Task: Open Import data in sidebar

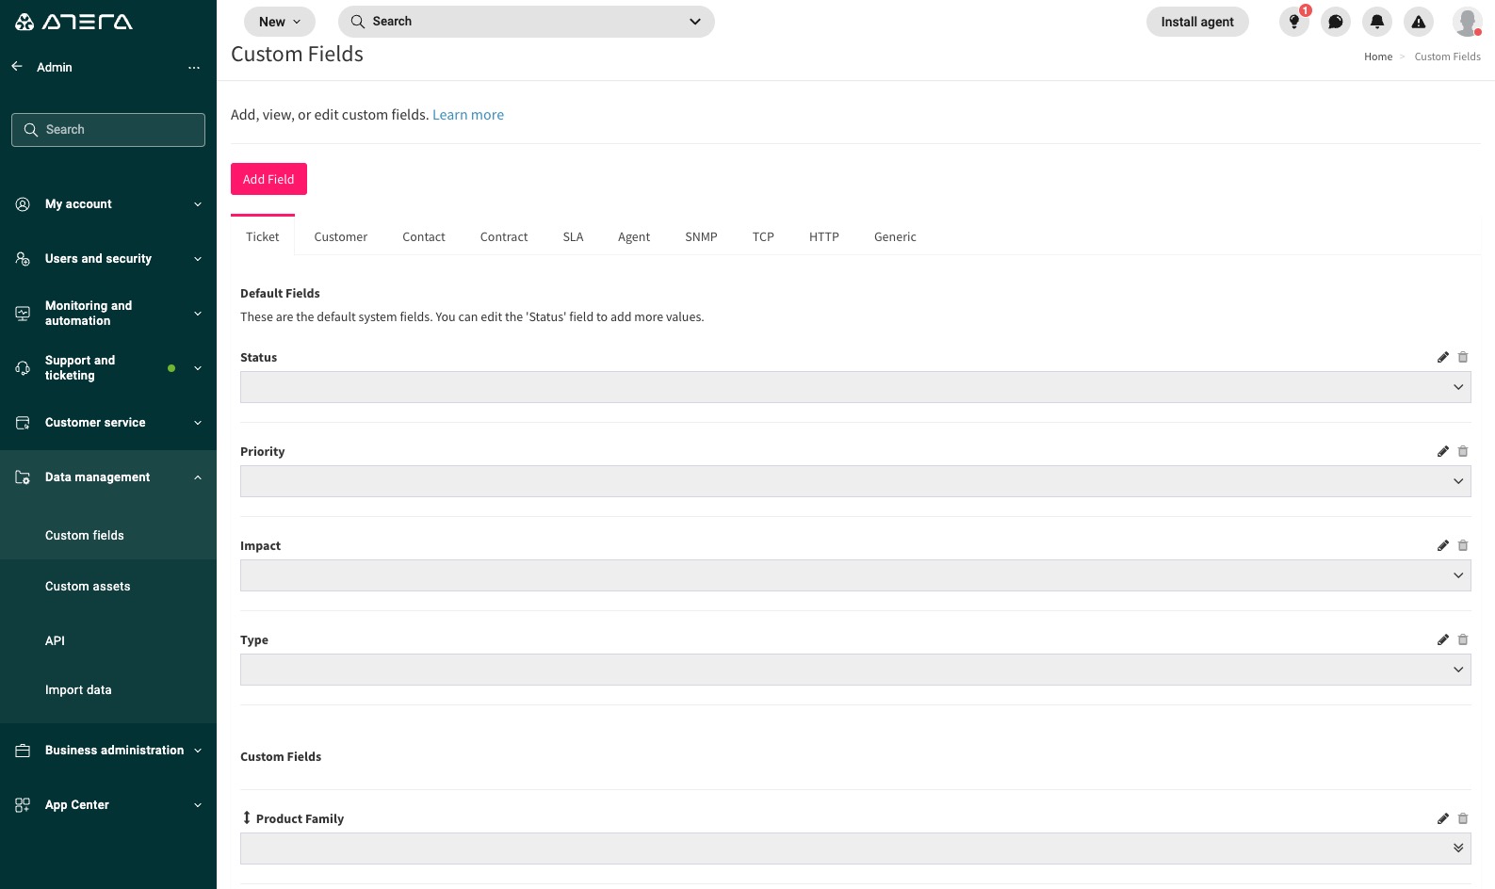Action: click(78, 689)
